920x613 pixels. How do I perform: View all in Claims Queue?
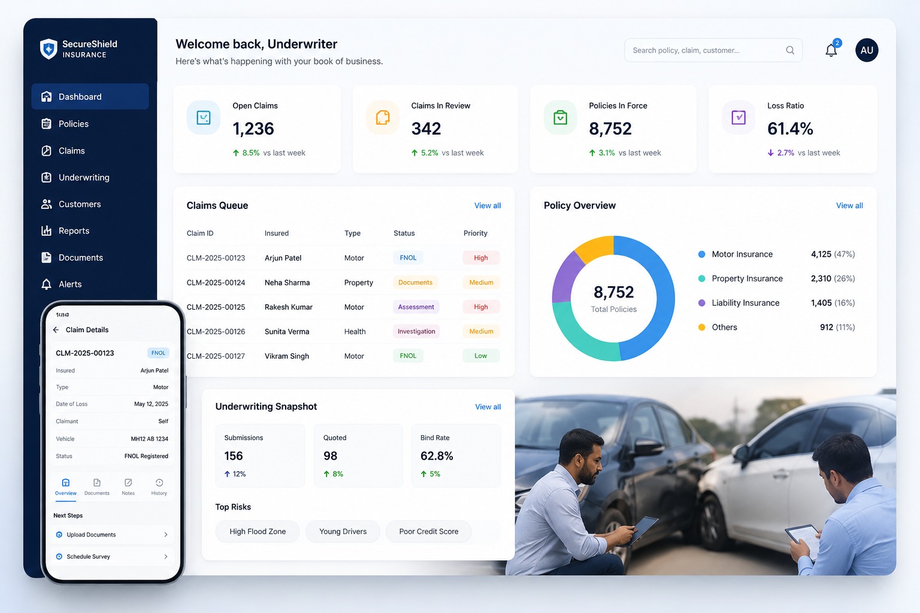(x=488, y=205)
